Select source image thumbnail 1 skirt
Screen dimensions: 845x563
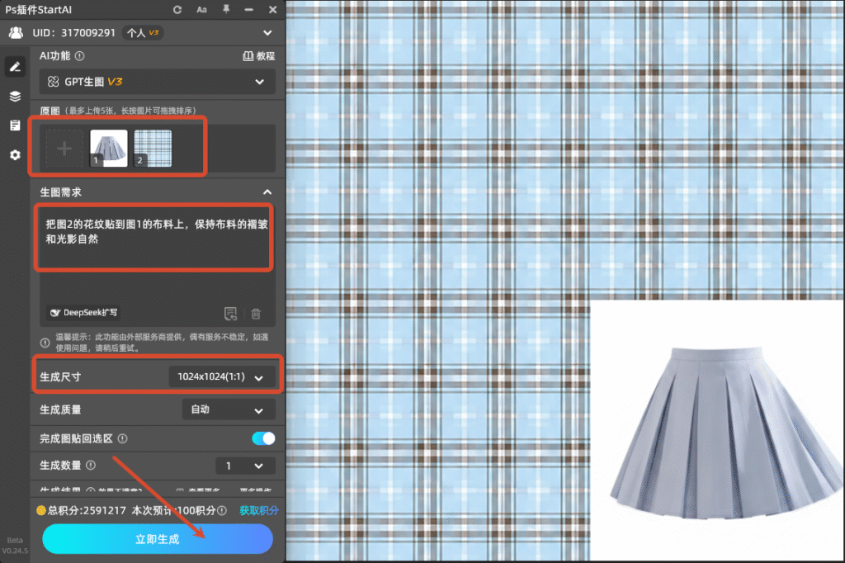108,149
